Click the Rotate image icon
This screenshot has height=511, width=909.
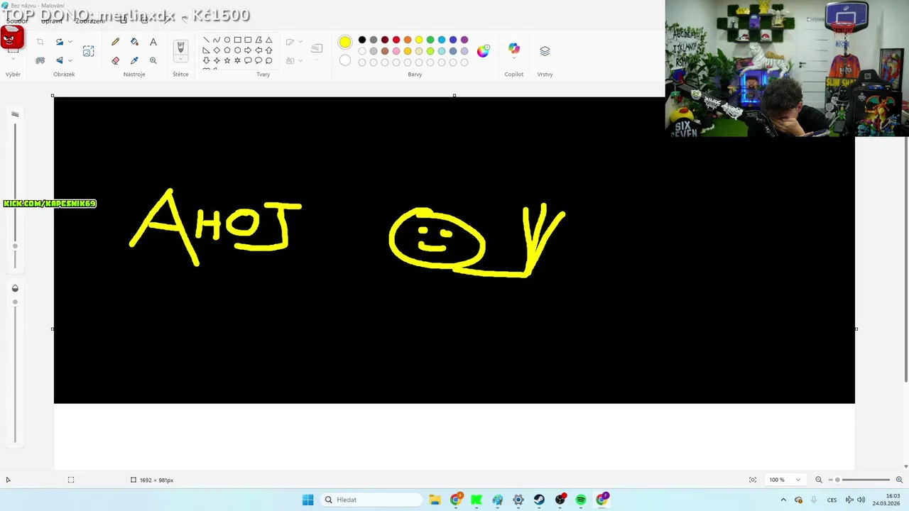[60, 42]
